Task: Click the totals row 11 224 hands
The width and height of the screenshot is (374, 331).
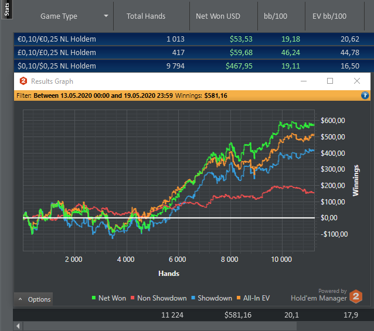Action: (172, 315)
